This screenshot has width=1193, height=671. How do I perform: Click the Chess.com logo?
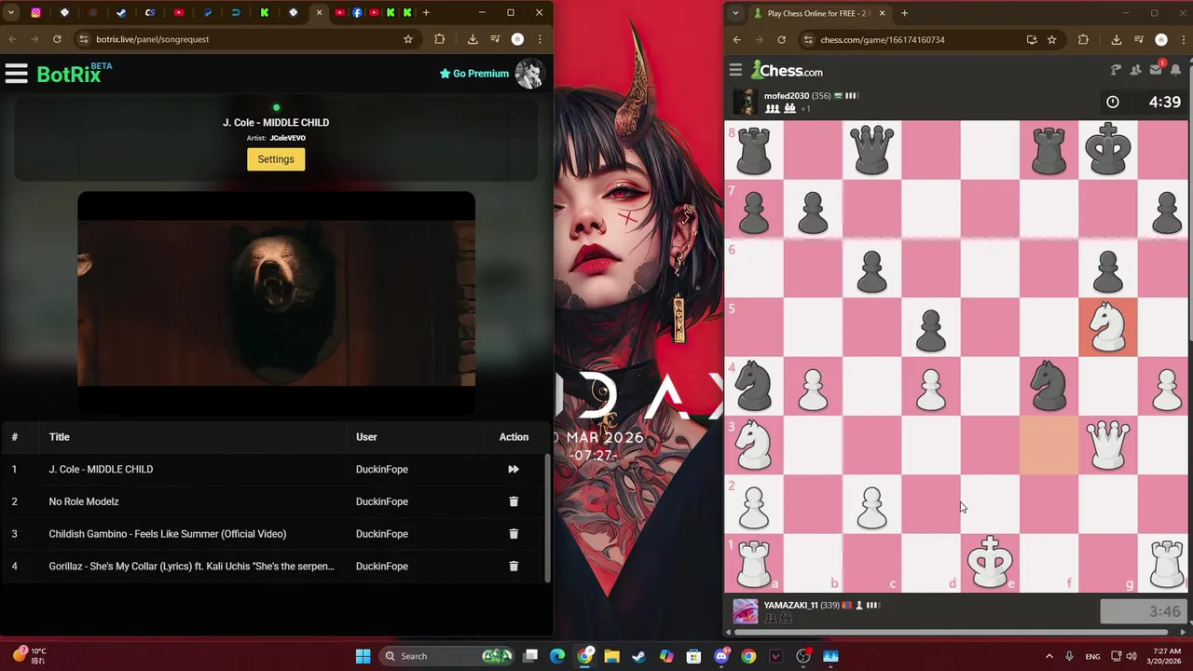point(787,71)
